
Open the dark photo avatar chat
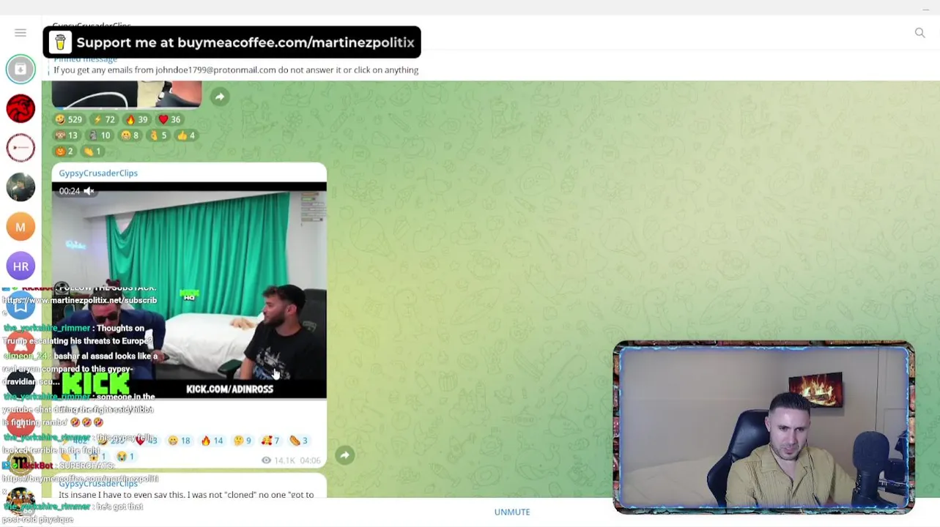pyautogui.click(x=21, y=187)
